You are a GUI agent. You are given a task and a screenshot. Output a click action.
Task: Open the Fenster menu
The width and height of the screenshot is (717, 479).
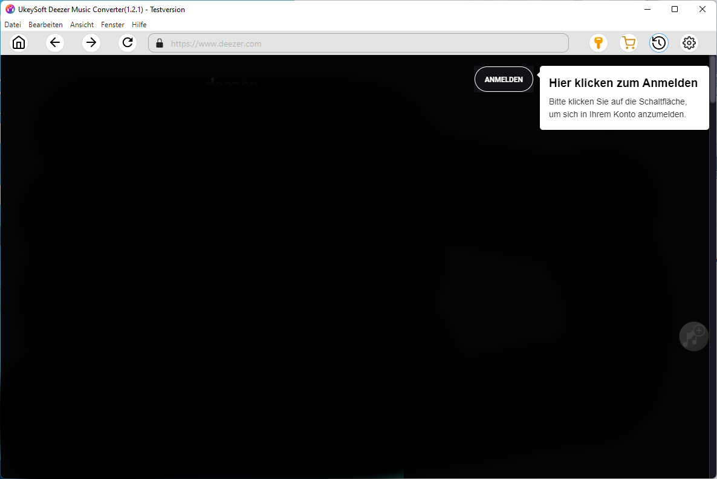pos(112,25)
